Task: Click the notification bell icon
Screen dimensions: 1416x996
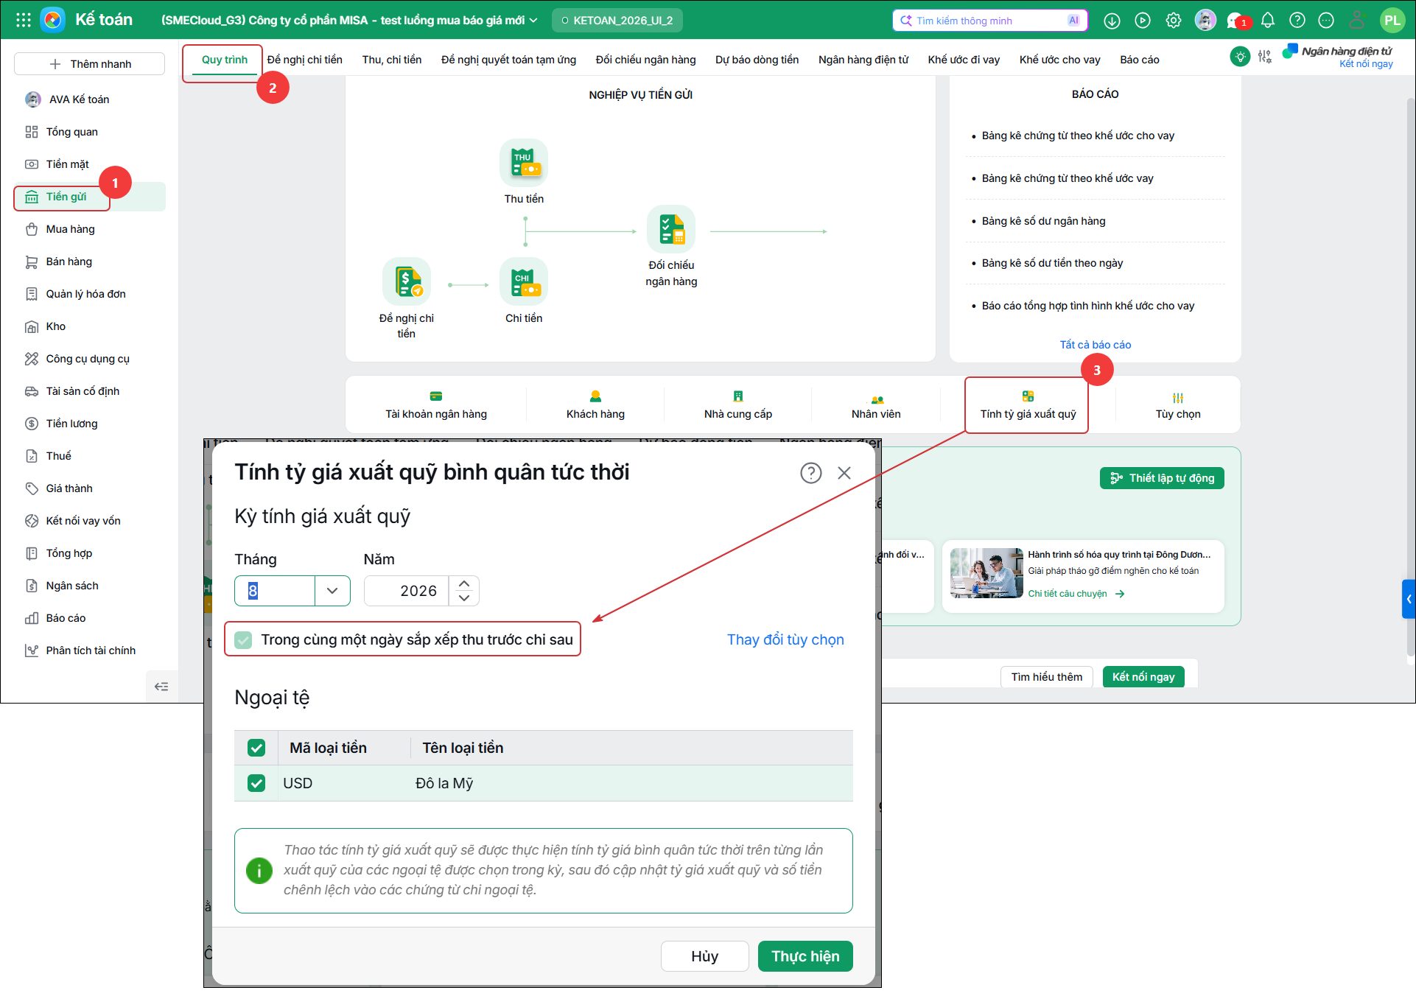Action: [1267, 21]
